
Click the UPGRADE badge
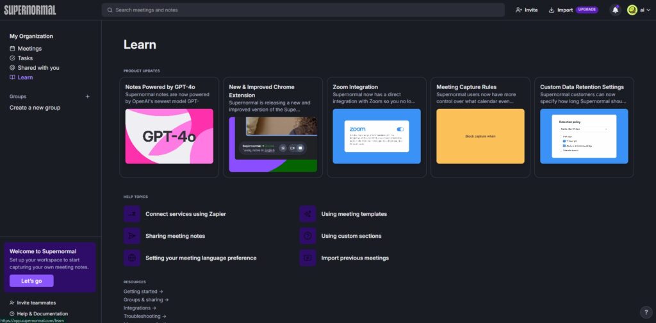coord(587,10)
